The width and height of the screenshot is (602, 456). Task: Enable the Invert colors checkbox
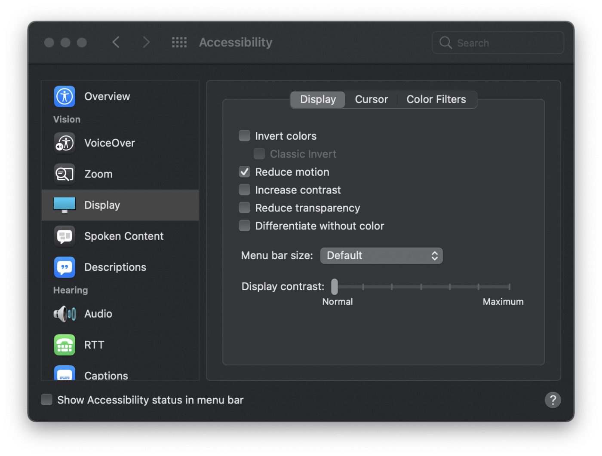coord(245,136)
